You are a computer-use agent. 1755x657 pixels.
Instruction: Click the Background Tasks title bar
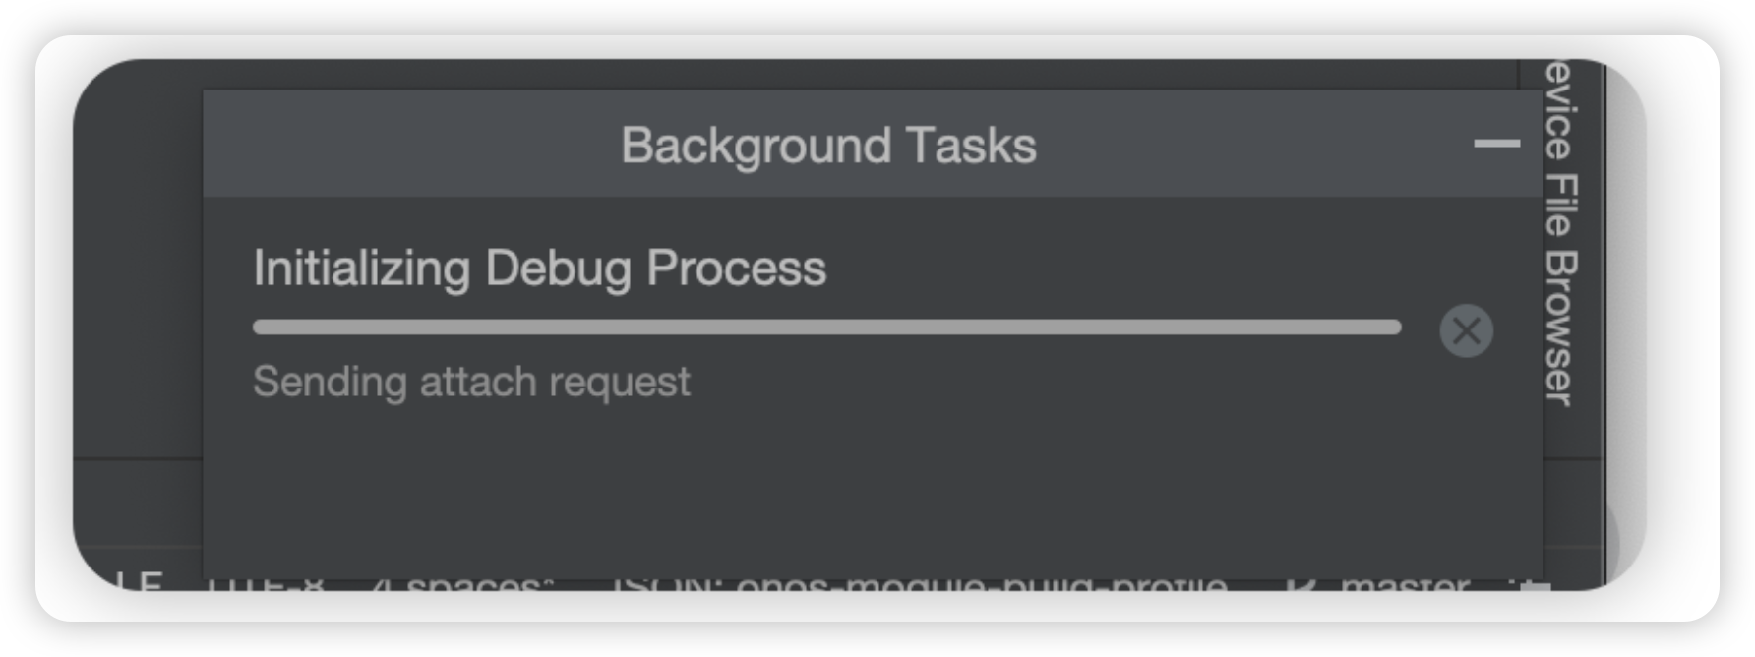pos(874,144)
